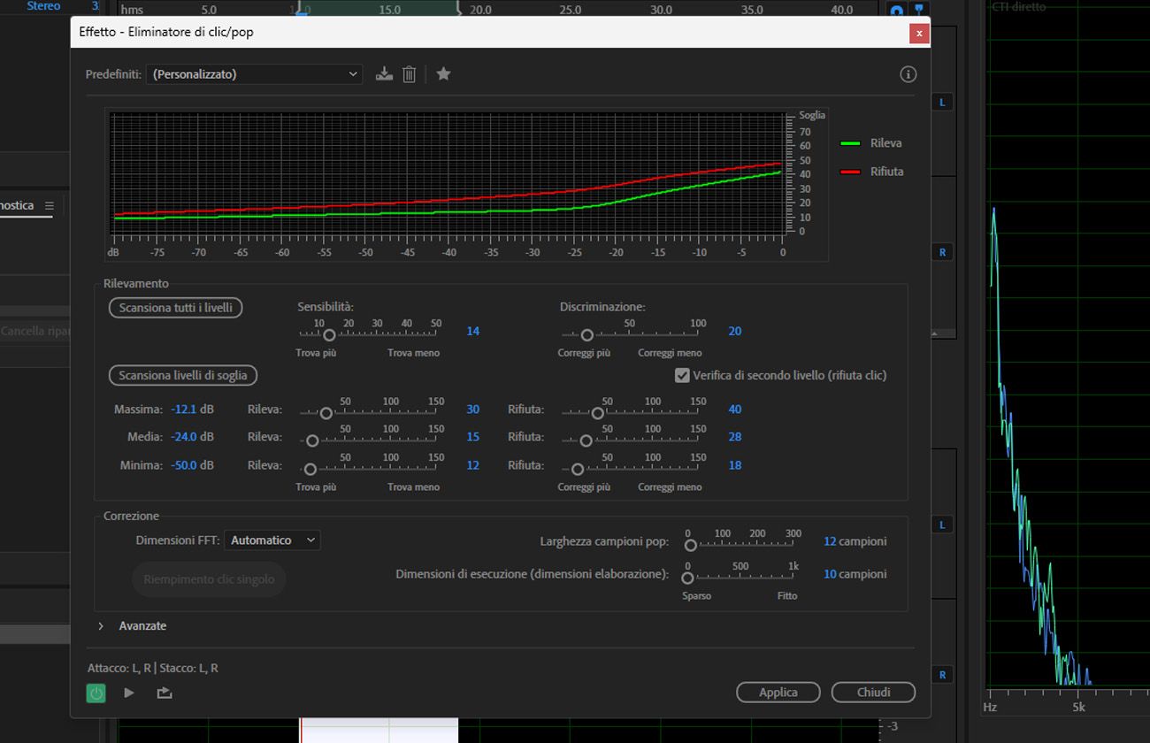Mark preset as favorite with star
Image resolution: width=1150 pixels, height=743 pixels.
tap(443, 74)
